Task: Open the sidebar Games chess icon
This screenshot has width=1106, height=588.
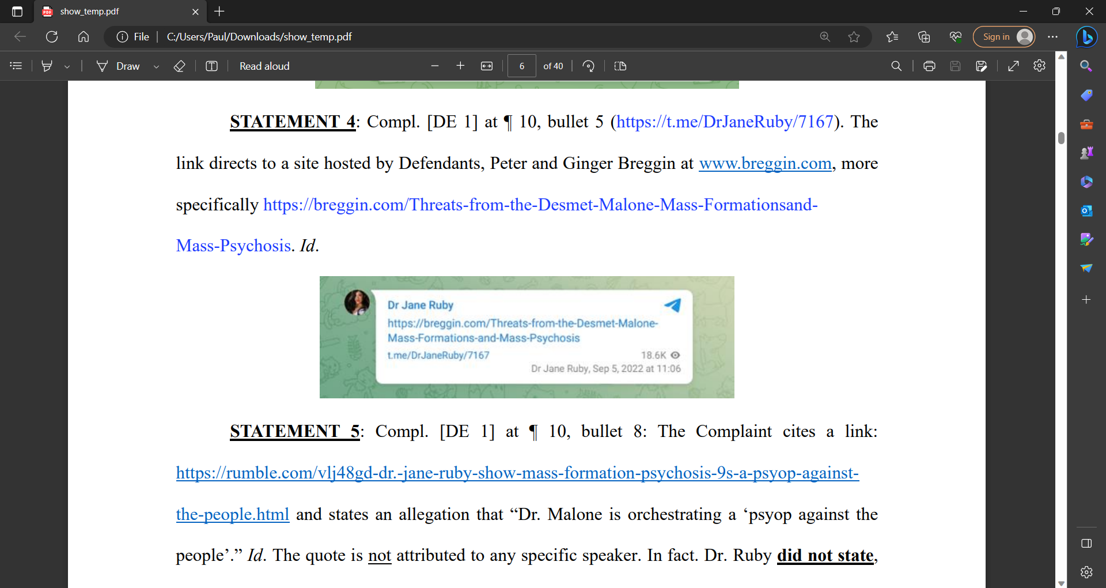Action: click(1086, 153)
